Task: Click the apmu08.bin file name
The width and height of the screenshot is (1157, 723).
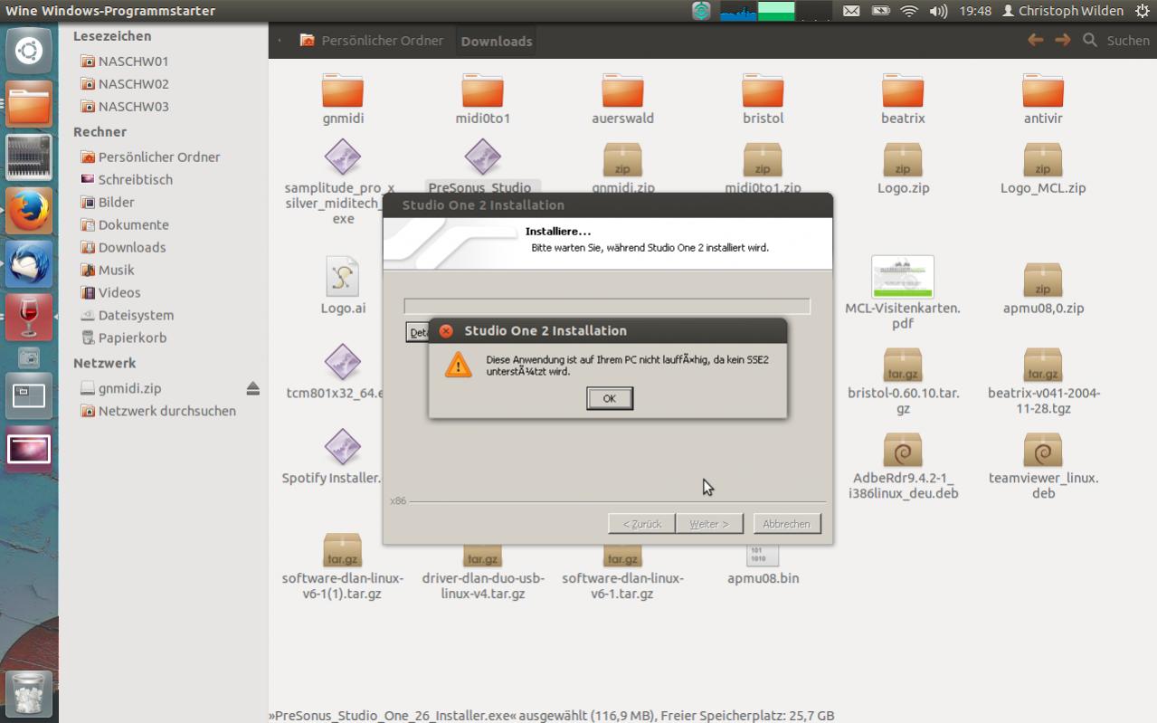Action: click(x=763, y=578)
